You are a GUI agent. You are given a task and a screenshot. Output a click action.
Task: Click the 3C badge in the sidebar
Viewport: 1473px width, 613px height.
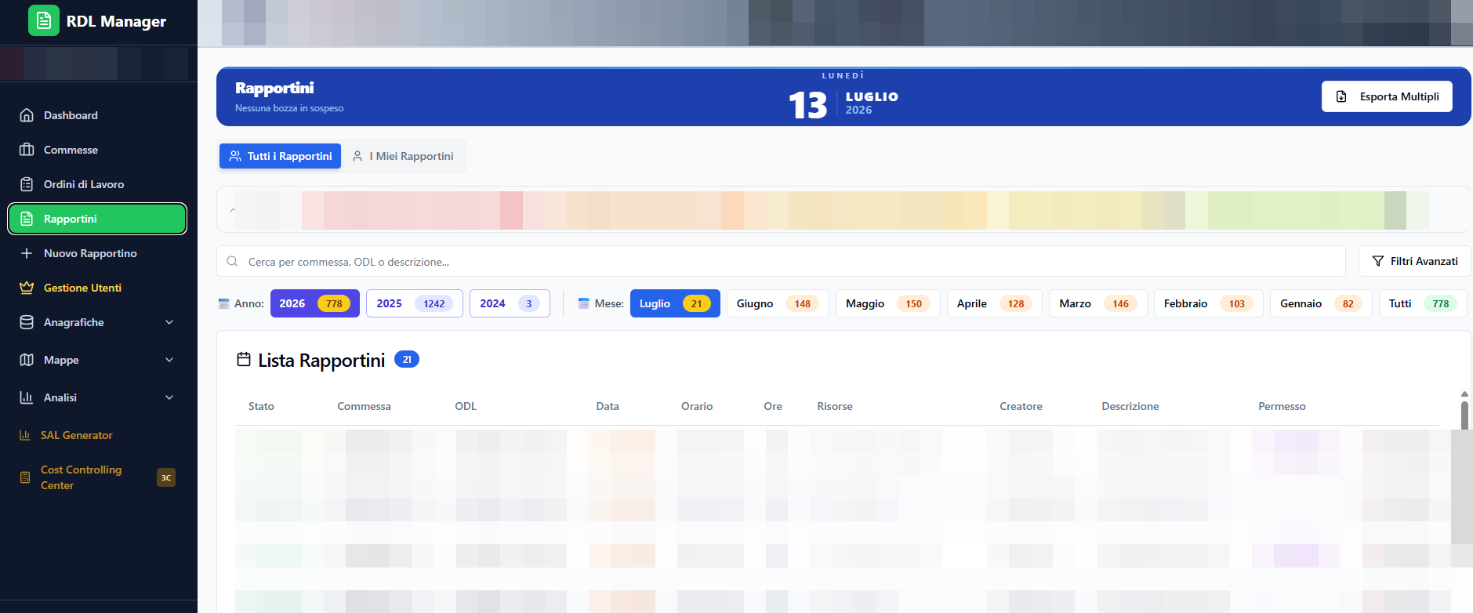(166, 477)
